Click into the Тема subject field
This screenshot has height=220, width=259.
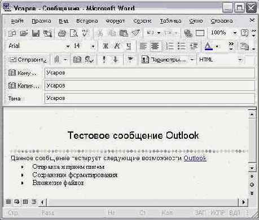pos(150,98)
